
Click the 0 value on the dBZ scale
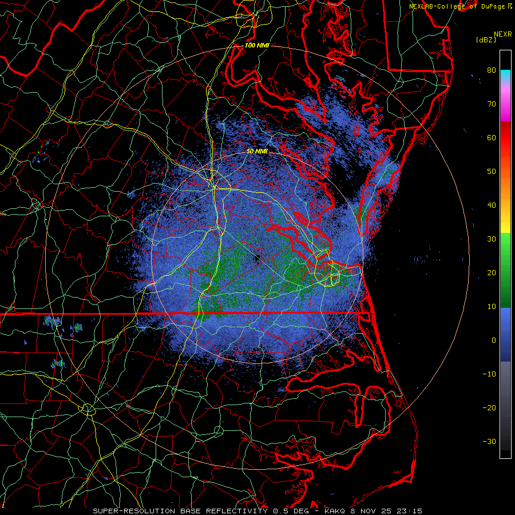(494, 340)
